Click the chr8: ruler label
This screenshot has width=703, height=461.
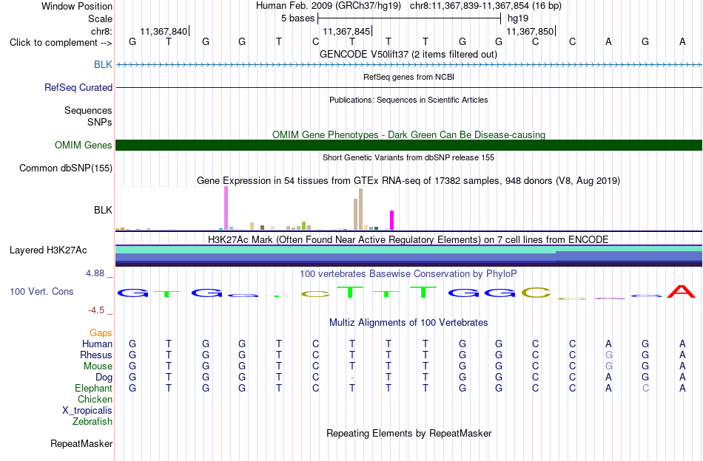point(102,31)
